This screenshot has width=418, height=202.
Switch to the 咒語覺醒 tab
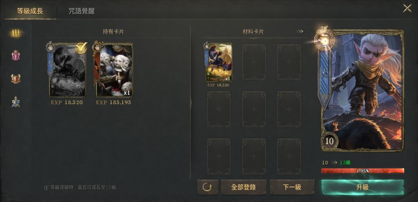coord(81,11)
